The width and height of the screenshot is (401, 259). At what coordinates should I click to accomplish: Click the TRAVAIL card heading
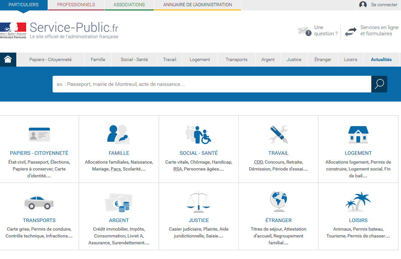279,153
